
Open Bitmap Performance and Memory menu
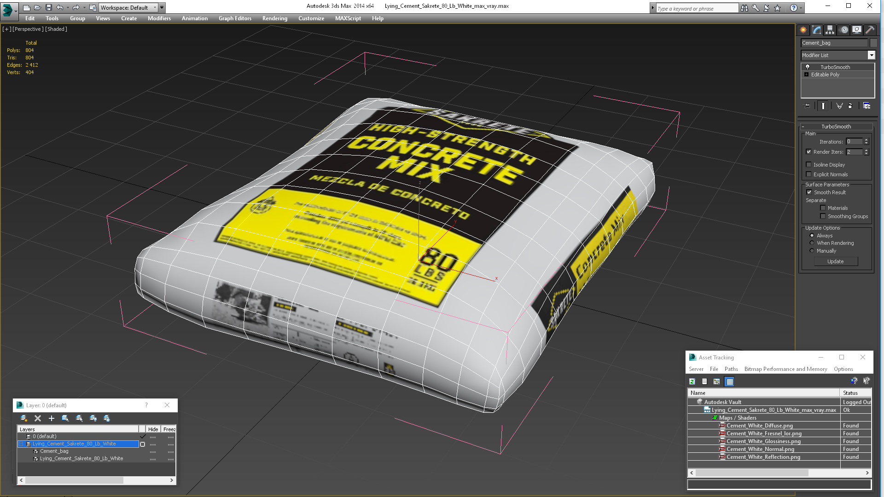(x=785, y=369)
